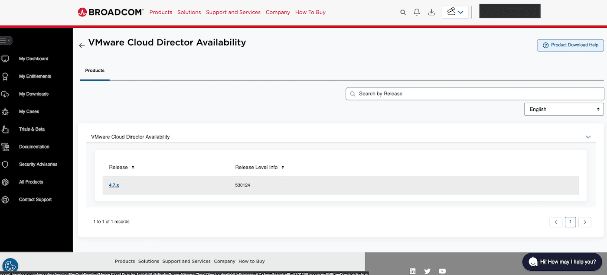Go to previous page of records
The height and width of the screenshot is (275, 607).
(x=556, y=222)
